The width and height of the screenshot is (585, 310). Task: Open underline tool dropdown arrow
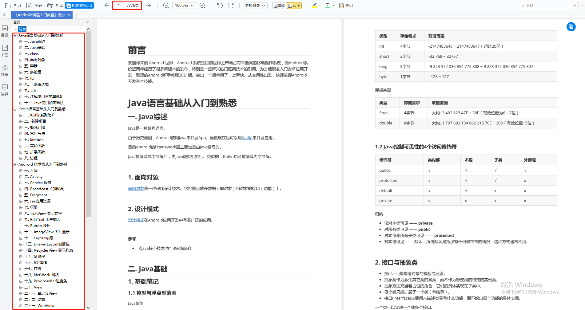click(x=334, y=6)
